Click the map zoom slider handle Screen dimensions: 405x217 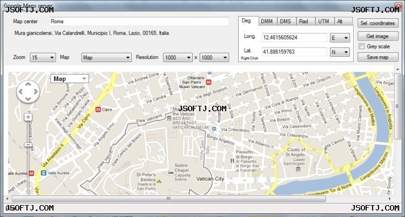point(28,145)
